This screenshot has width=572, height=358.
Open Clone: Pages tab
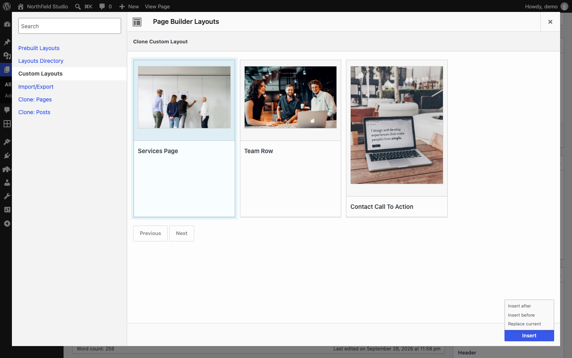tap(35, 99)
